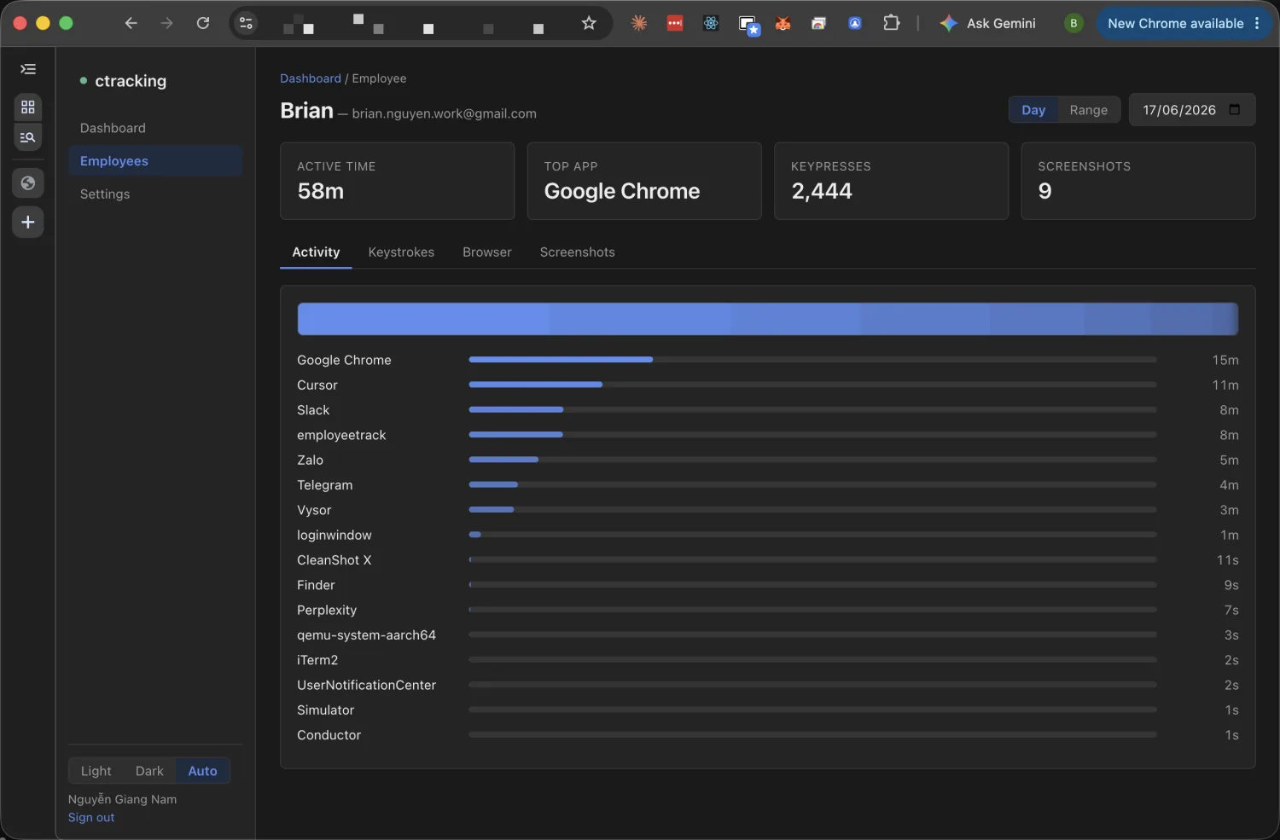Click the Sign out link

91,818
